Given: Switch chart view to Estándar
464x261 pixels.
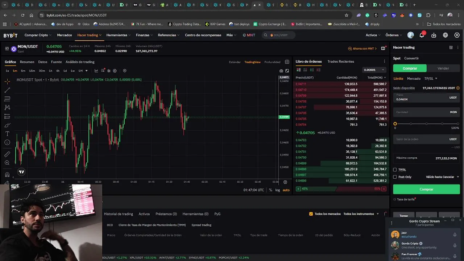Looking at the screenshot, I should tap(235, 62).
